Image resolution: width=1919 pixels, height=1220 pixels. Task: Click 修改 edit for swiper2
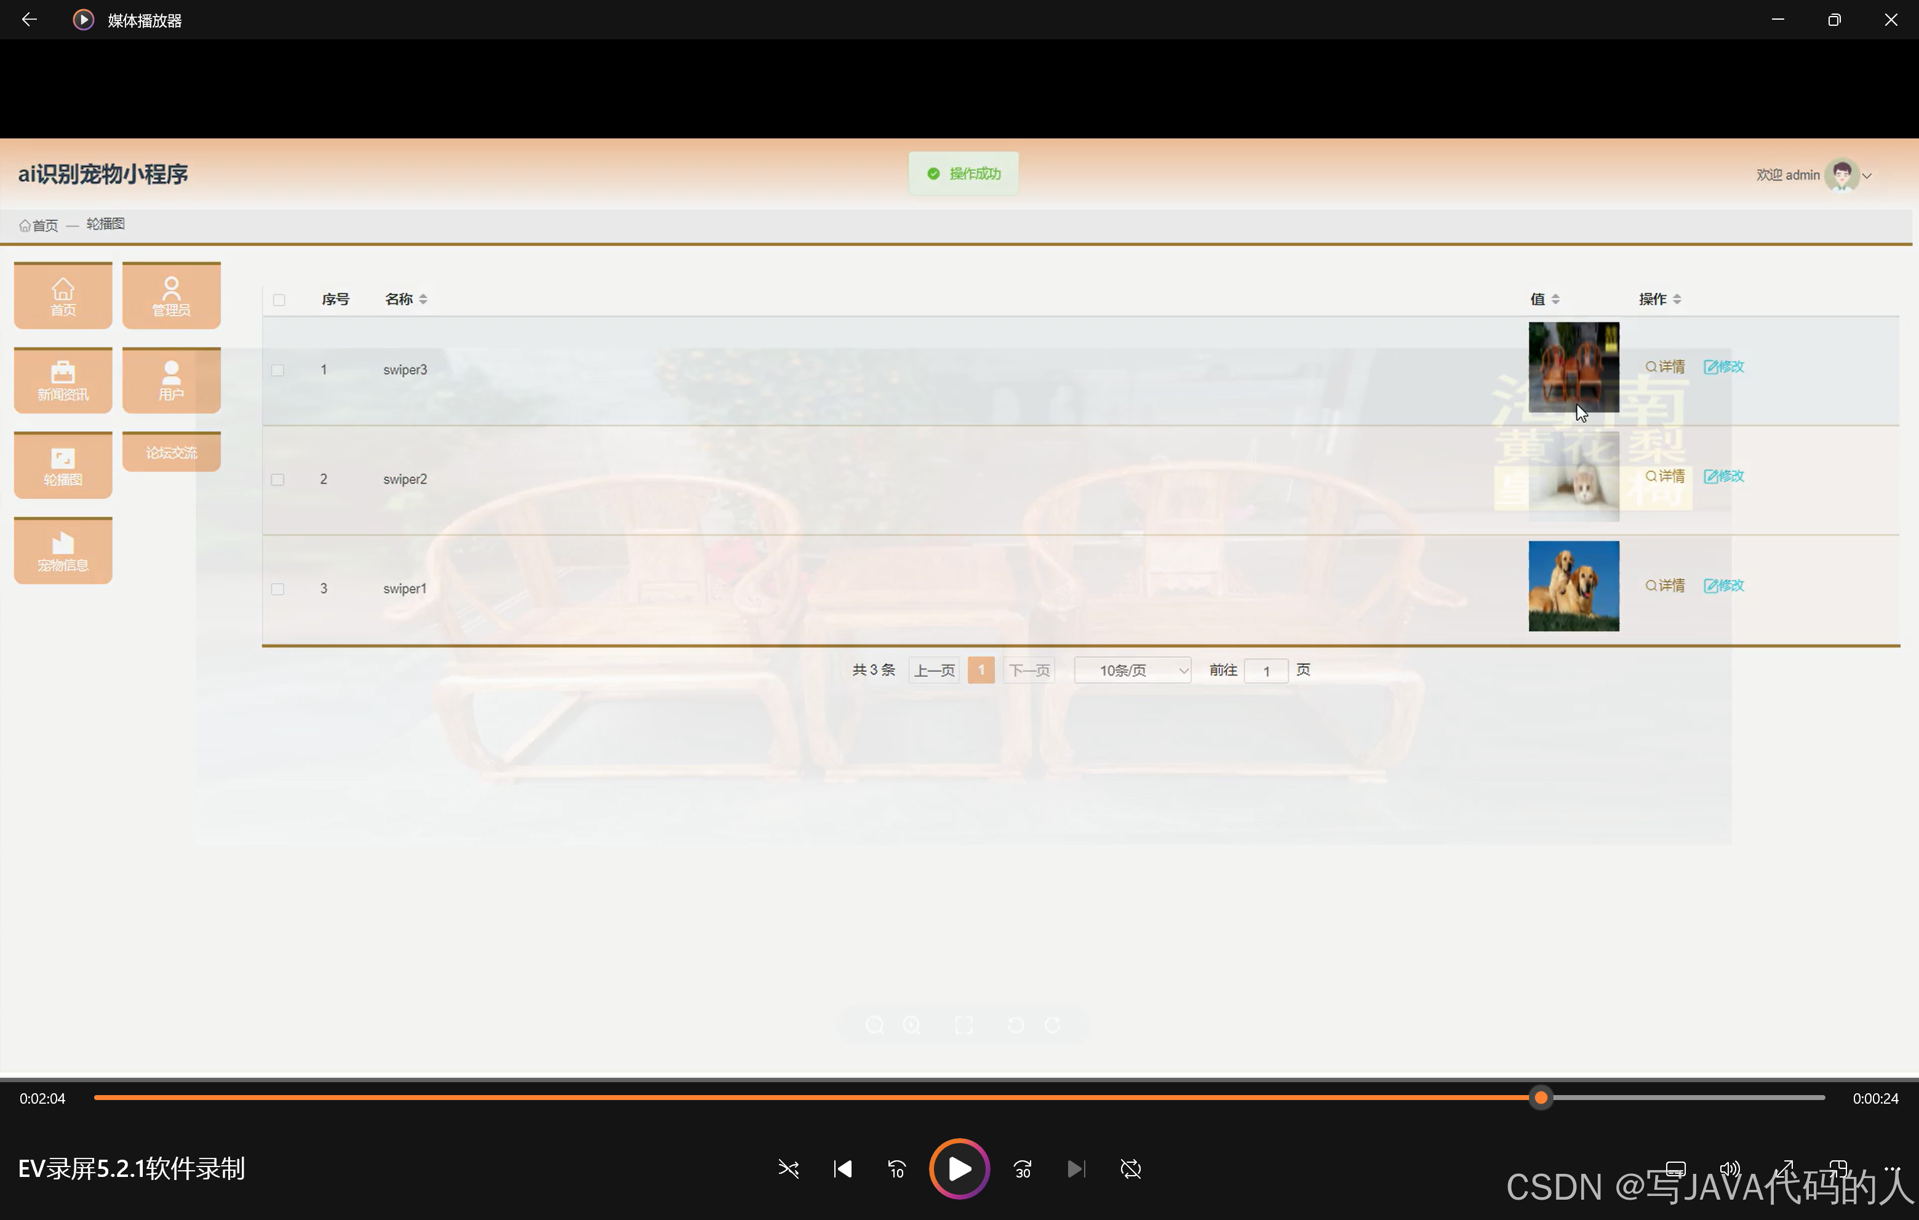pos(1724,476)
